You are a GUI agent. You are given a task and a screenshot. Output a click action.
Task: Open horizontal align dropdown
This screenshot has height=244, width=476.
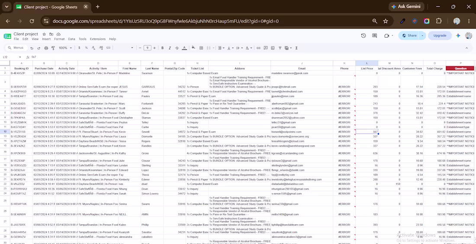pos(221,48)
